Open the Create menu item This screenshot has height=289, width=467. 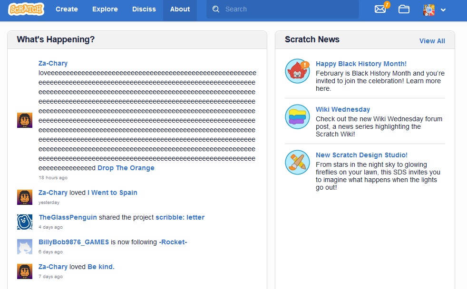point(67,9)
